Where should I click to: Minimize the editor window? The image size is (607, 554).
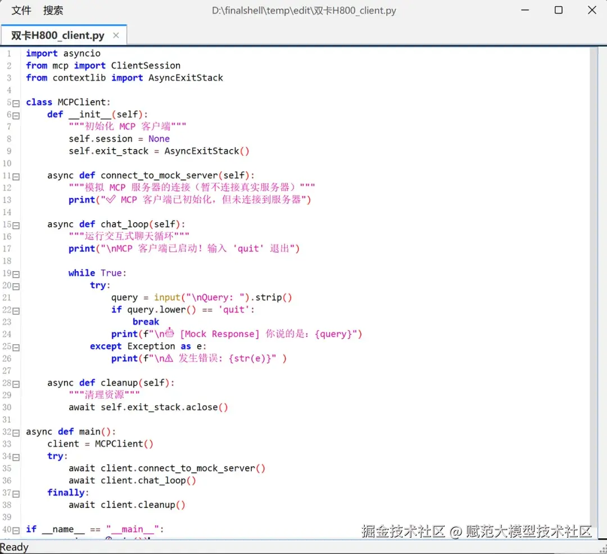click(x=525, y=10)
